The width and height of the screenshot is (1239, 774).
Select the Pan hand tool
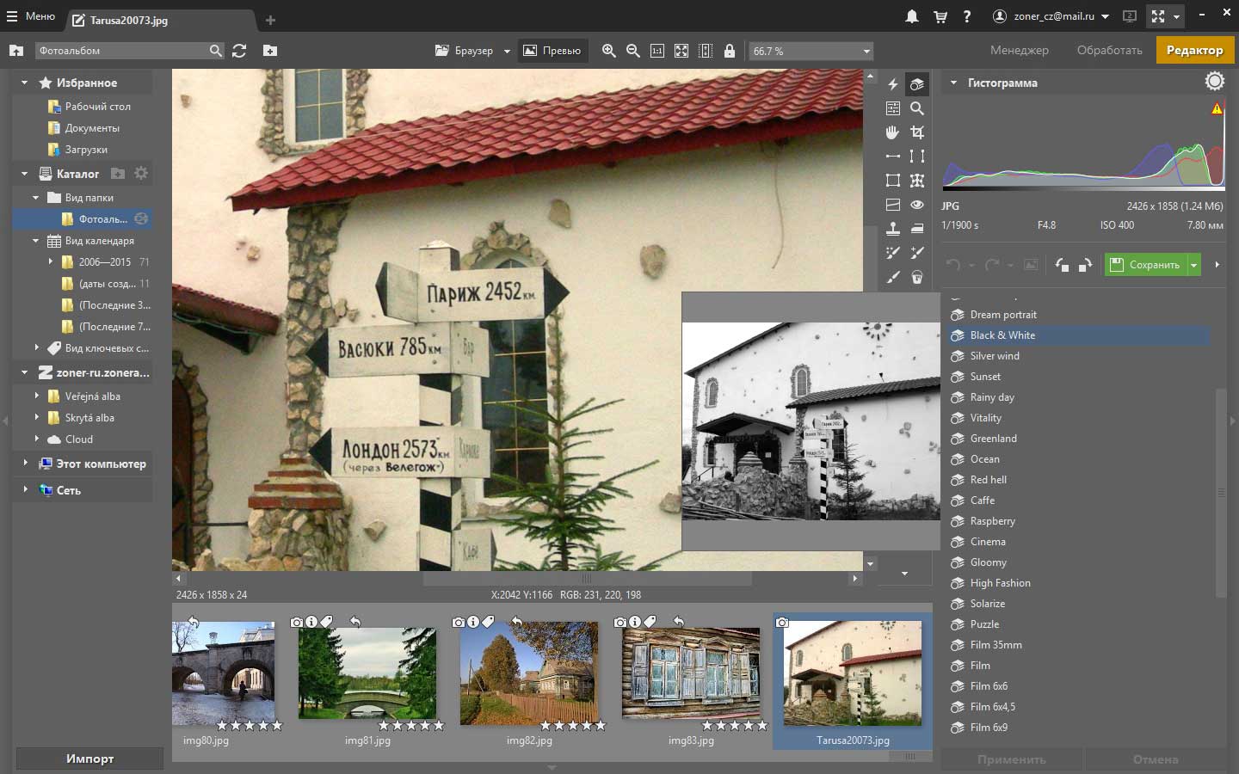(893, 132)
